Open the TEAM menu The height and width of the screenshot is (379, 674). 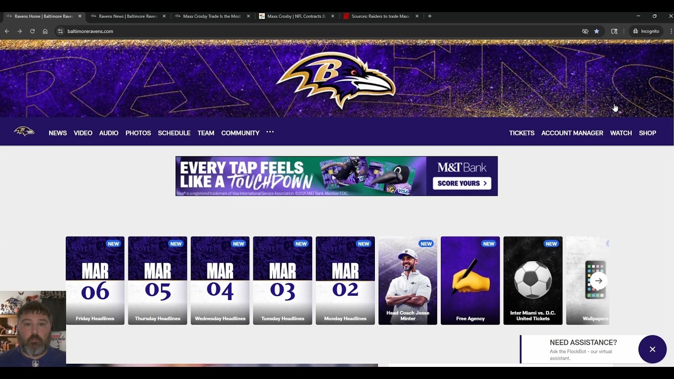point(206,133)
